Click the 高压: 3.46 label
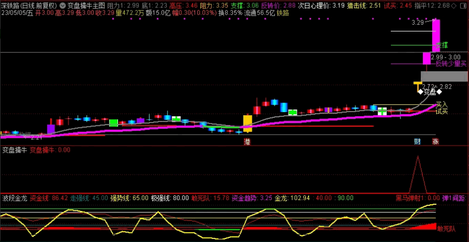This screenshot has height=242, width=469. [x=184, y=5]
